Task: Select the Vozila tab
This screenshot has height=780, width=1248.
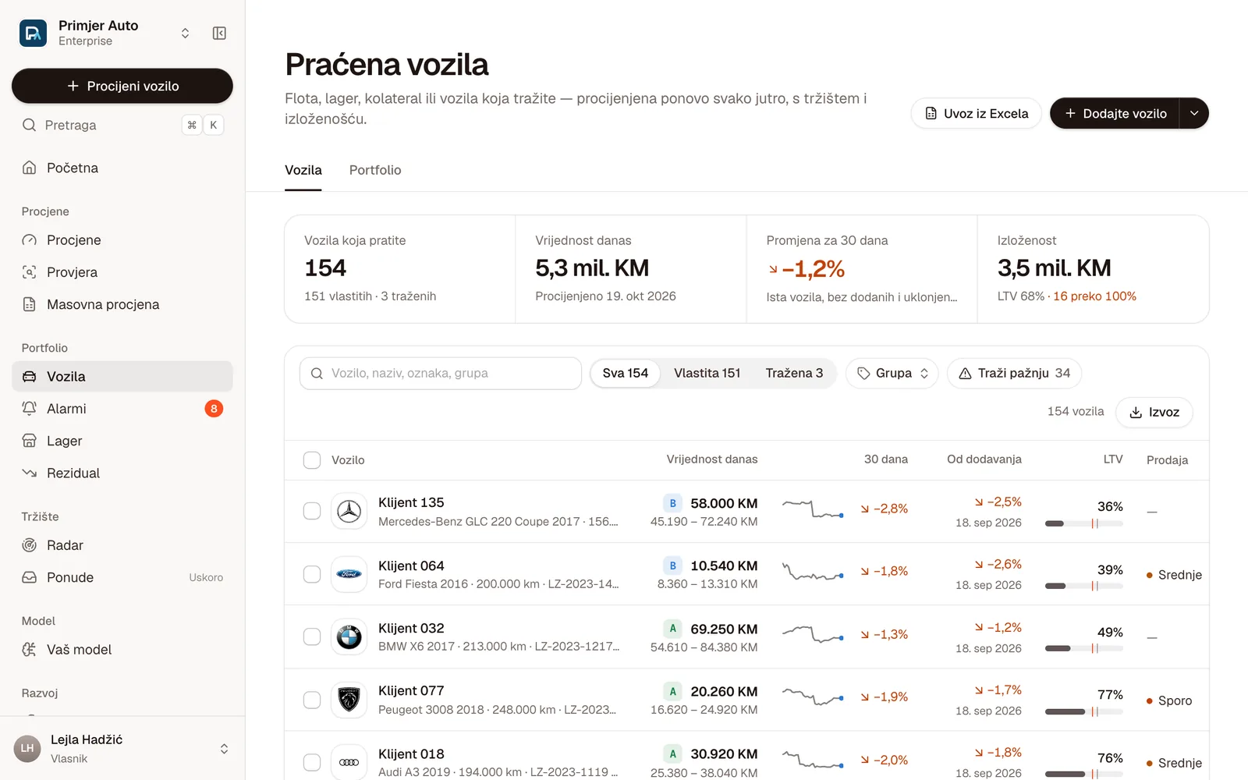Action: 303,170
